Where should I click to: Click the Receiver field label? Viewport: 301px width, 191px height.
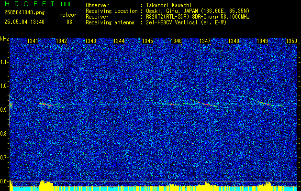click(97, 17)
